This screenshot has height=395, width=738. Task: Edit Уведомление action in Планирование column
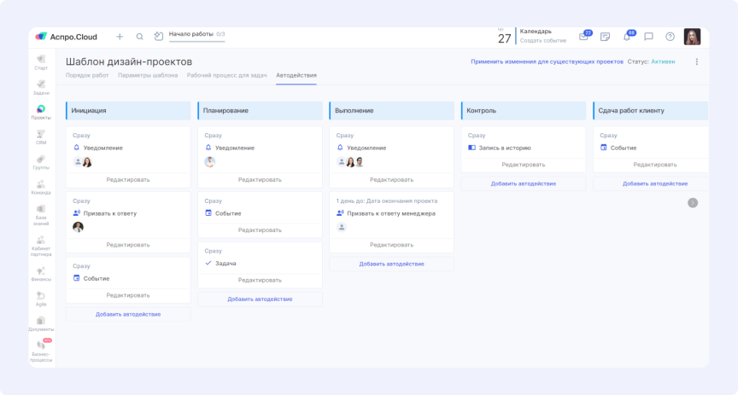(x=260, y=180)
